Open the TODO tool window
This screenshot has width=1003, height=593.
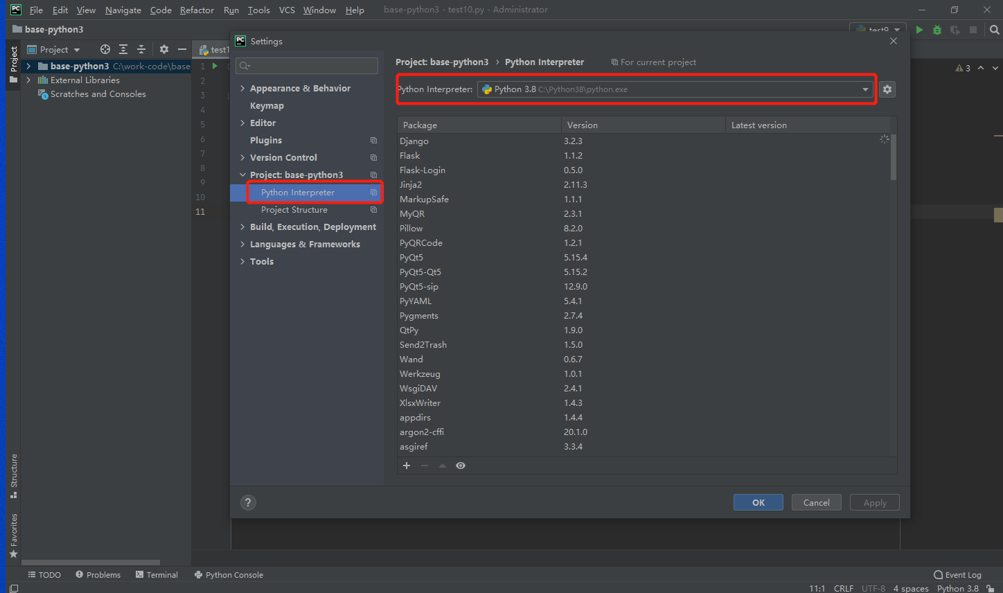[44, 575]
